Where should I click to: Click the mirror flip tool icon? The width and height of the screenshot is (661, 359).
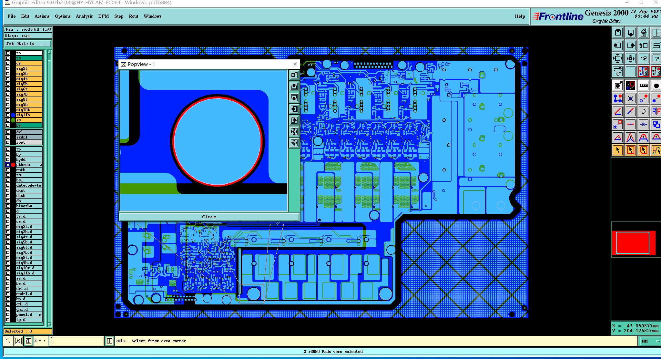pos(656,112)
